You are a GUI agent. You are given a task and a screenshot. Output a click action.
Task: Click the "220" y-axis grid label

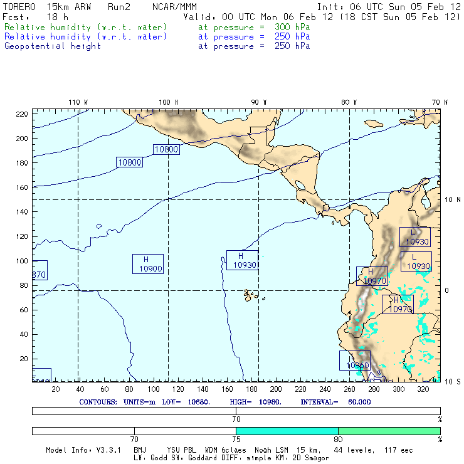pos(22,114)
